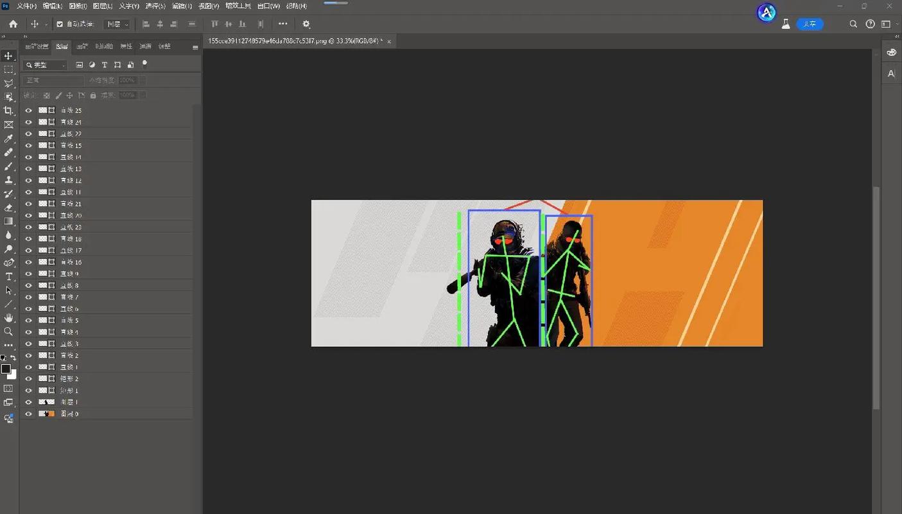Open the 图像(I) menu
This screenshot has height=514, width=902.
(78, 6)
